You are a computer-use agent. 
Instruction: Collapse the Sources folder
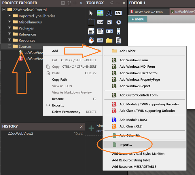point(10,46)
